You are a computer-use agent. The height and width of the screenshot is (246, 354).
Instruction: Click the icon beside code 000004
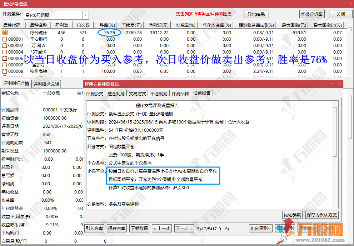[x=5, y=52]
